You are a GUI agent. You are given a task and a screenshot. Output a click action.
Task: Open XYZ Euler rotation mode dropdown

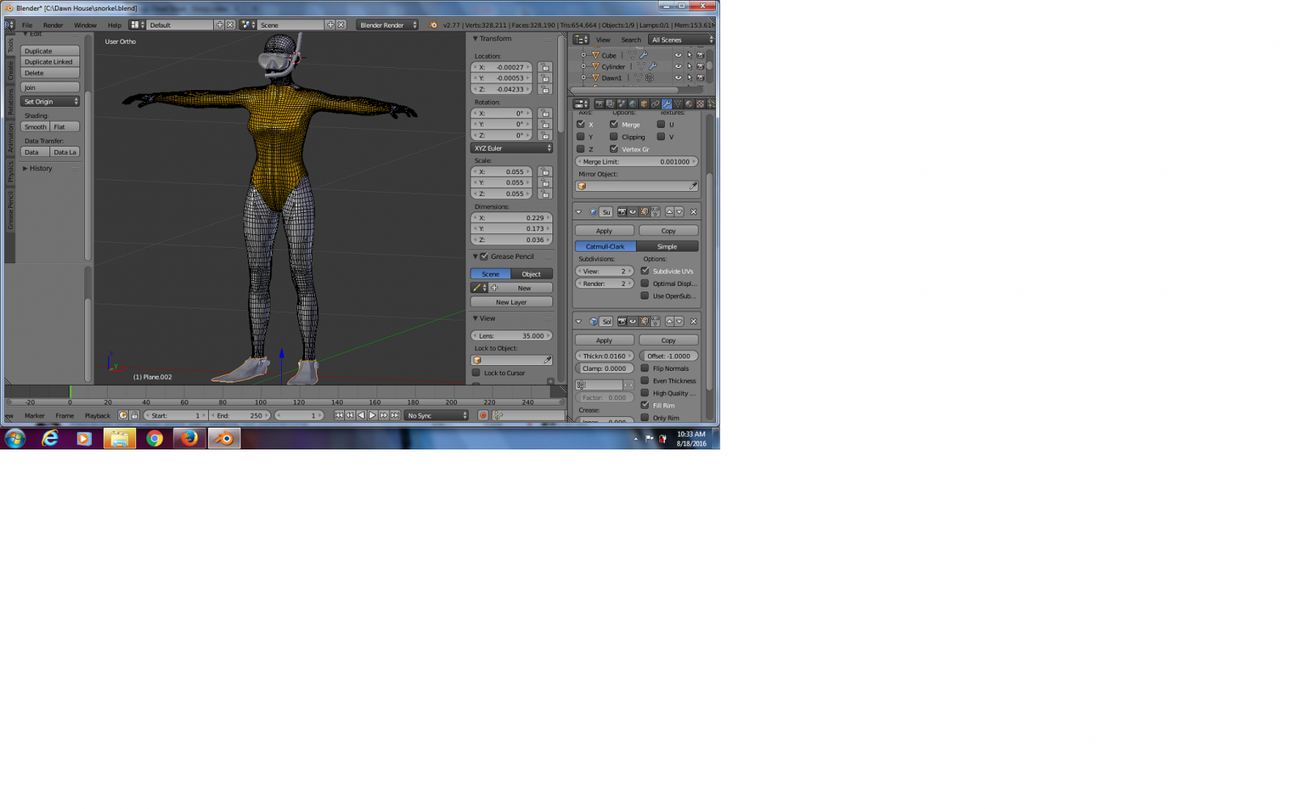[x=512, y=148]
